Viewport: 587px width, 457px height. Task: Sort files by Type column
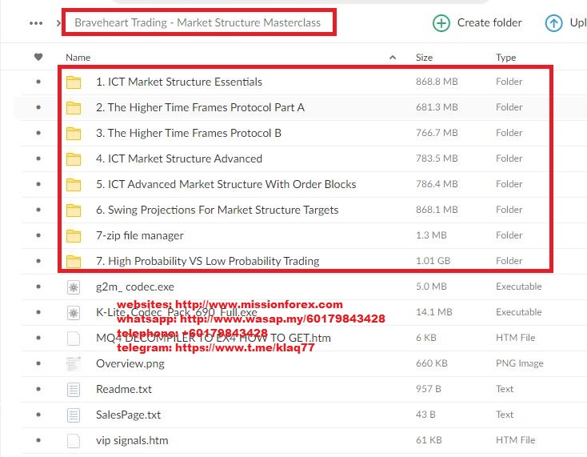click(x=505, y=58)
